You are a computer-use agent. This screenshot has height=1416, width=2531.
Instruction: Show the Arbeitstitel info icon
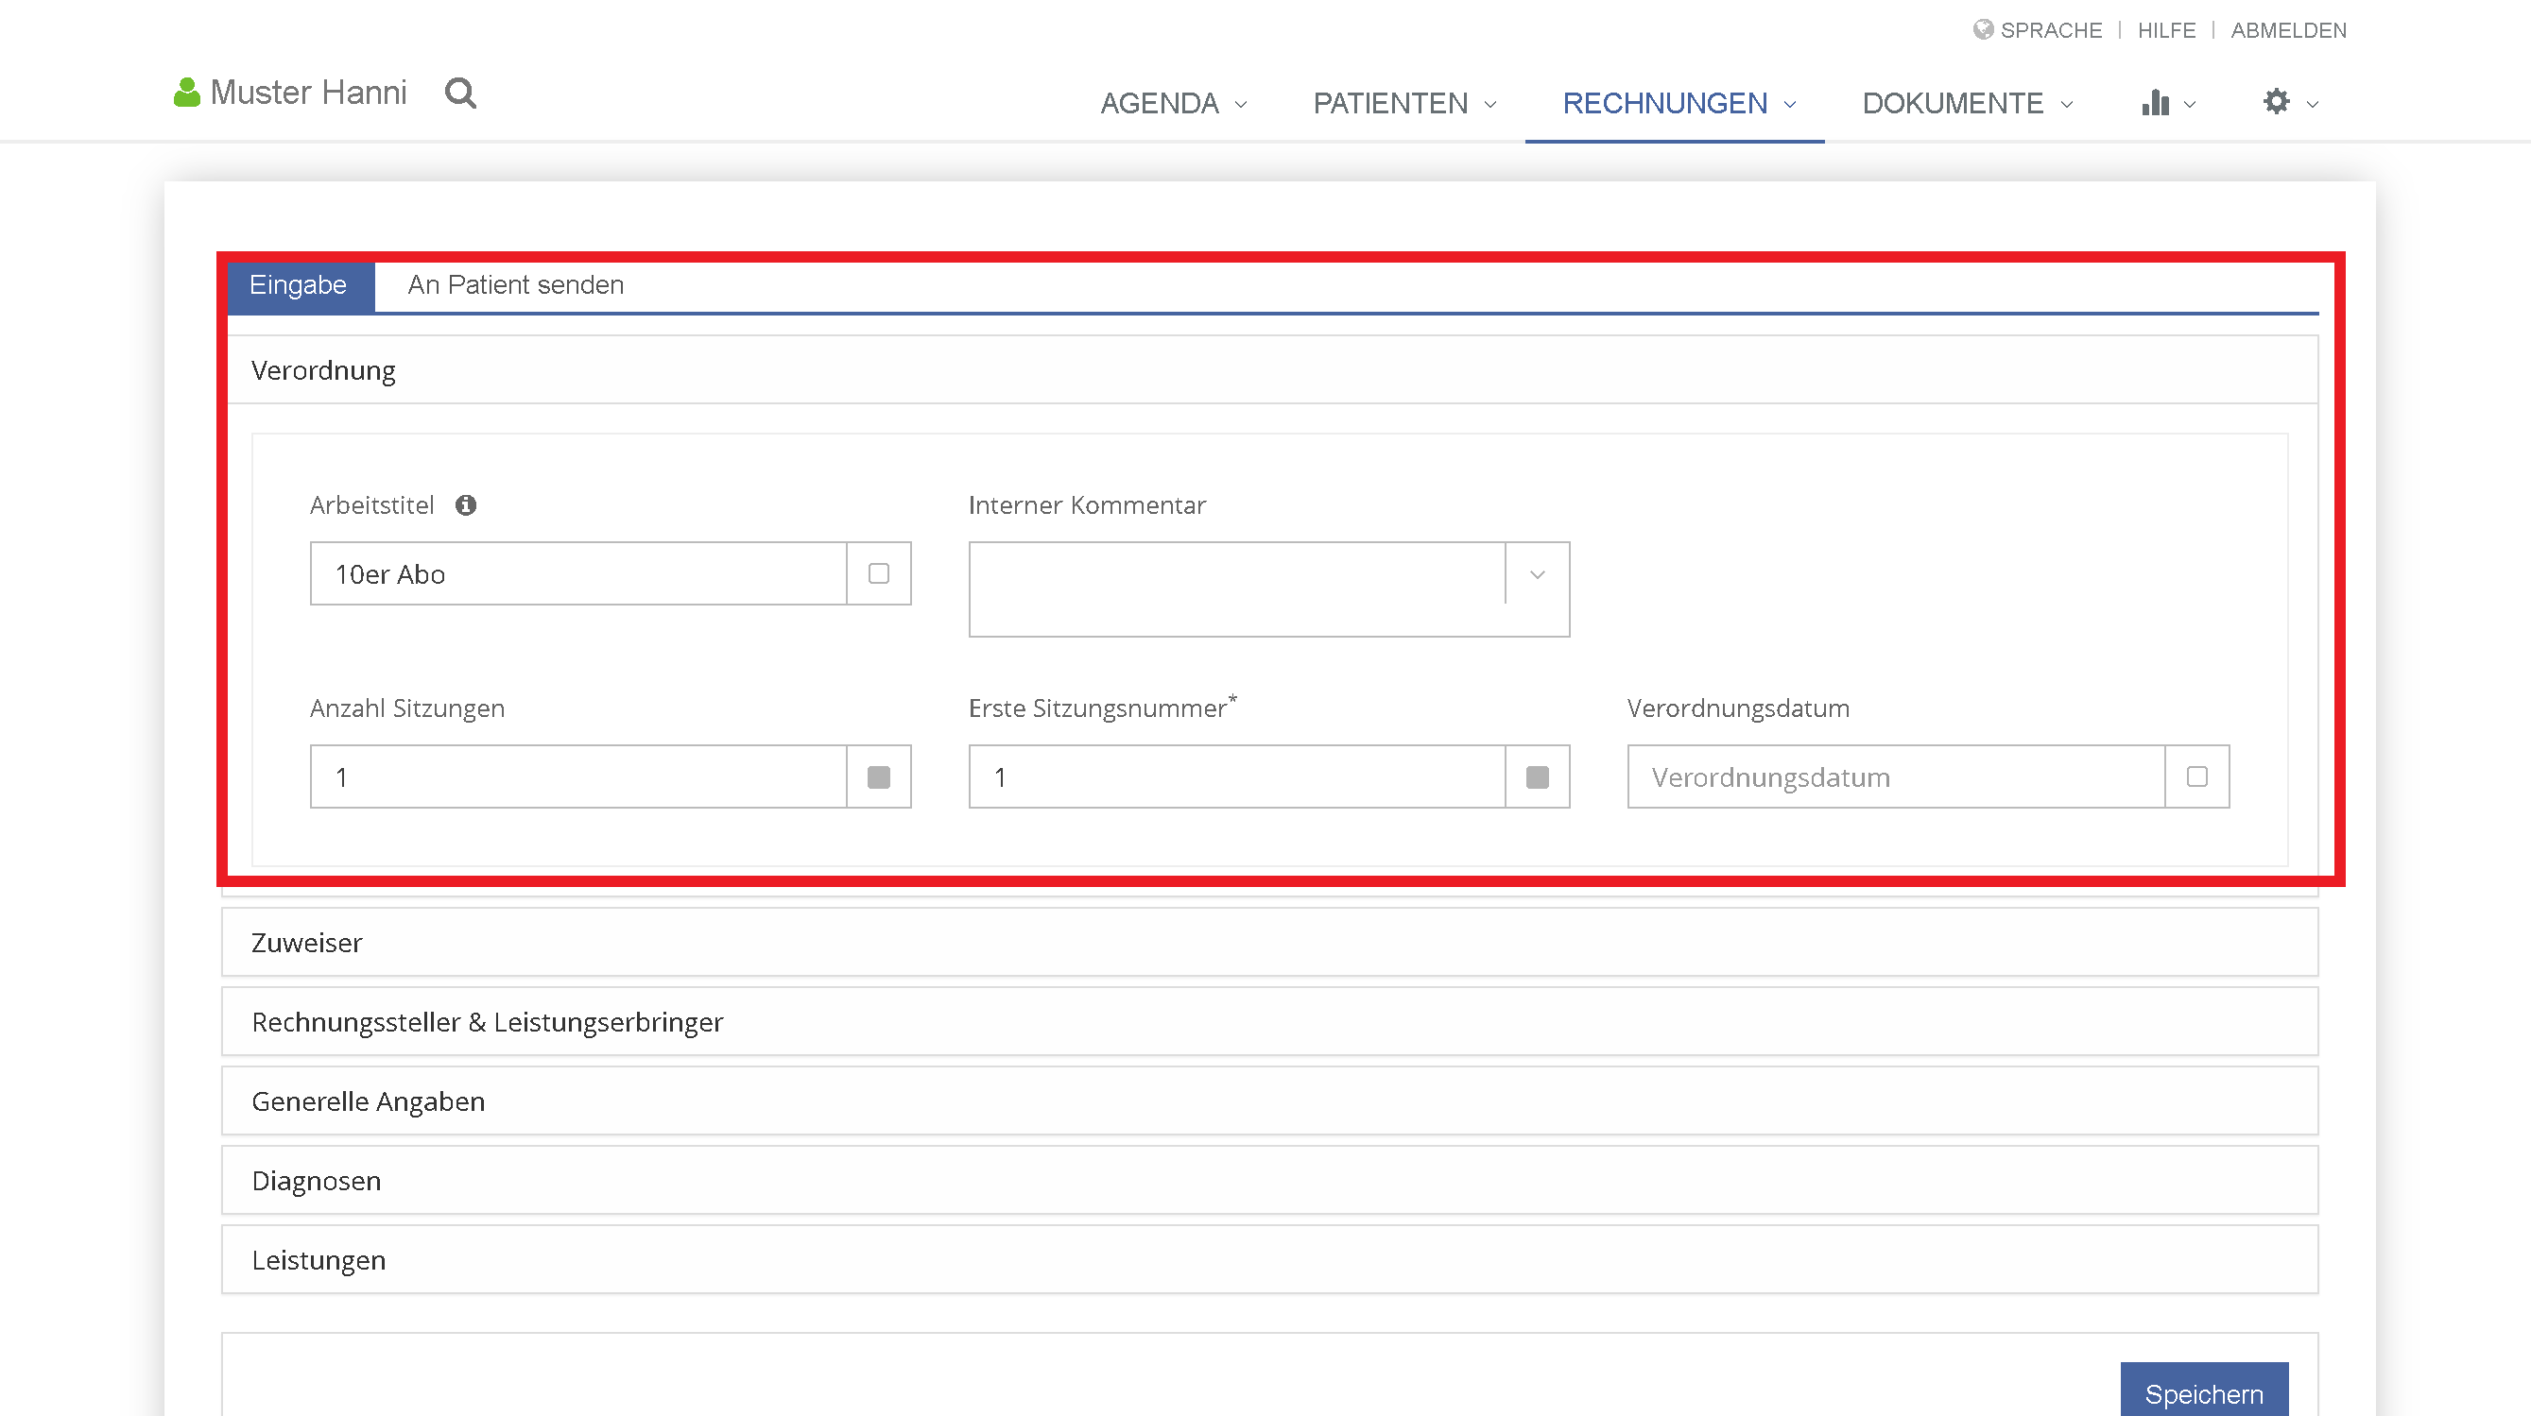tap(466, 504)
